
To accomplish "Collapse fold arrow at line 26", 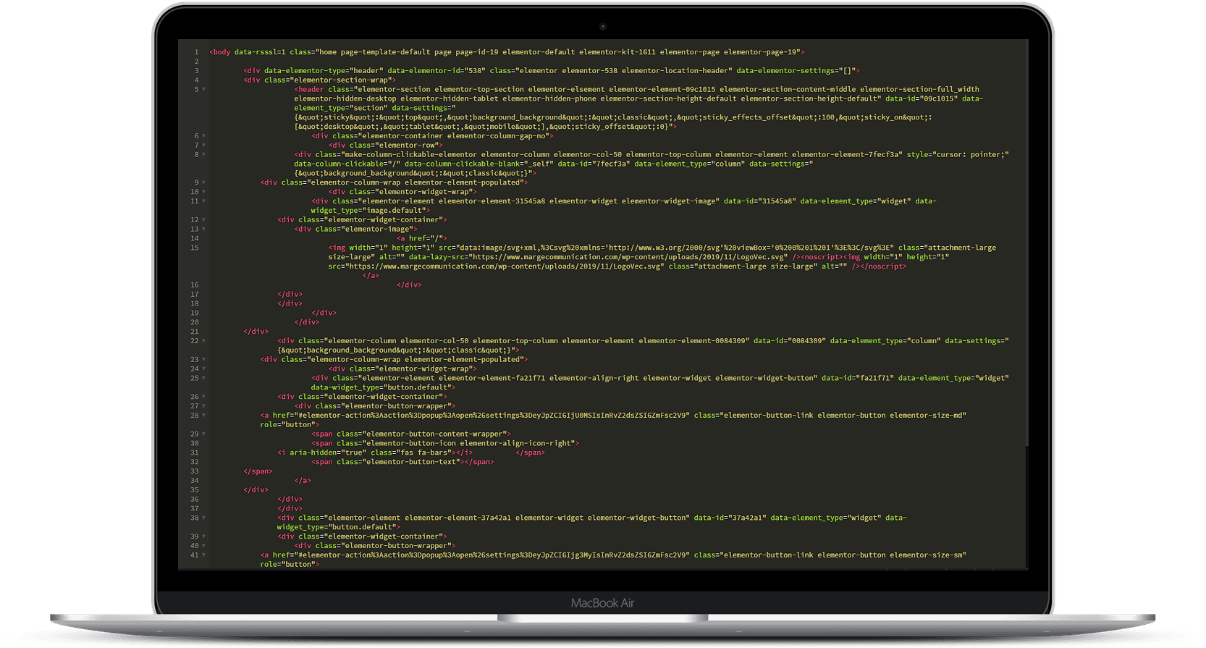I will coord(203,397).
